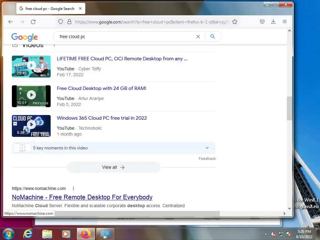Viewport: 320px width, 240px height.
Task: Click the Artur Araripe channel name
Action: pyautogui.click(x=91, y=98)
